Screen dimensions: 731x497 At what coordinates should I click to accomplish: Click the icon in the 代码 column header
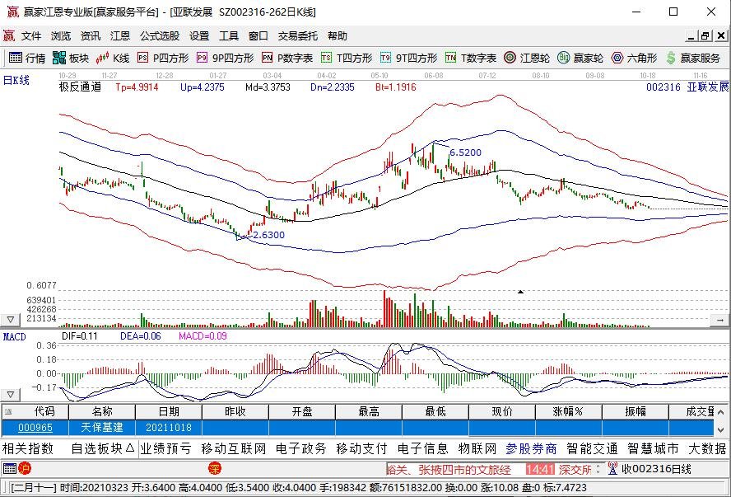point(8,411)
